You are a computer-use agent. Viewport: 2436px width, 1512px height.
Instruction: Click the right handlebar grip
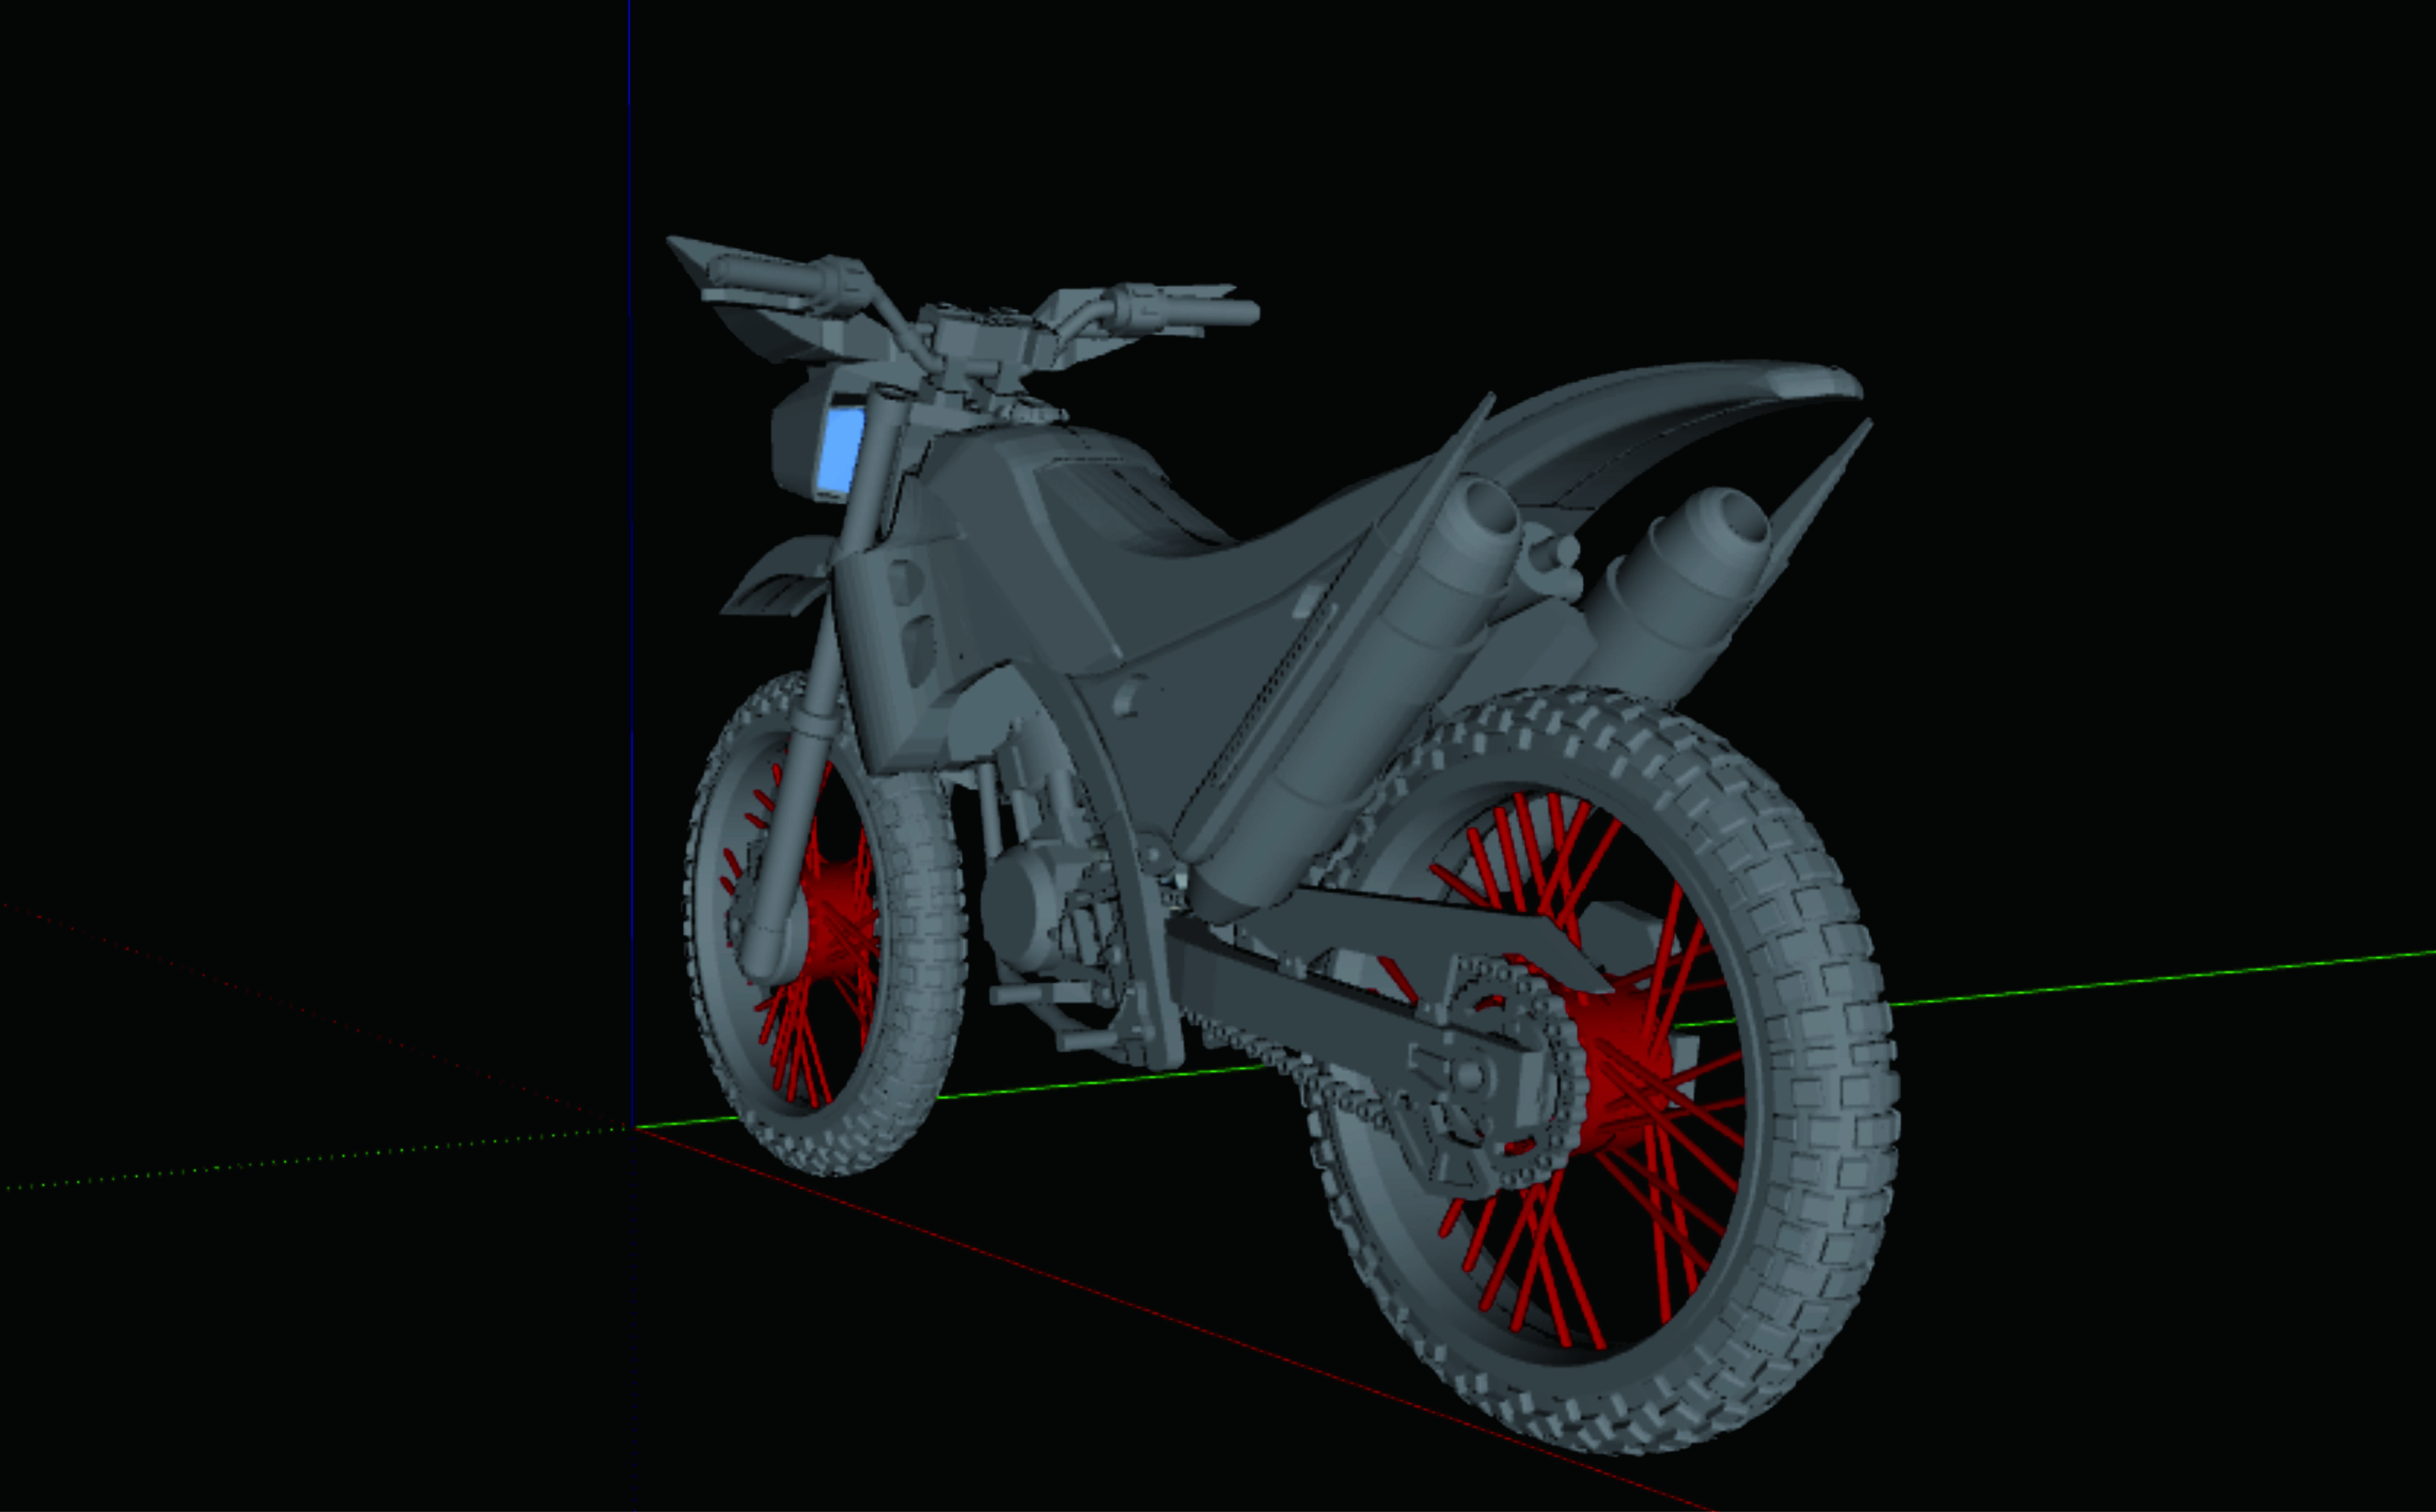[1210, 312]
